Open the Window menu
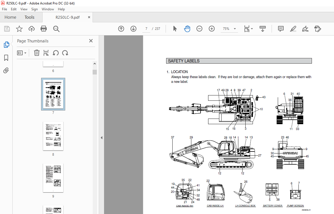 pos(48,9)
